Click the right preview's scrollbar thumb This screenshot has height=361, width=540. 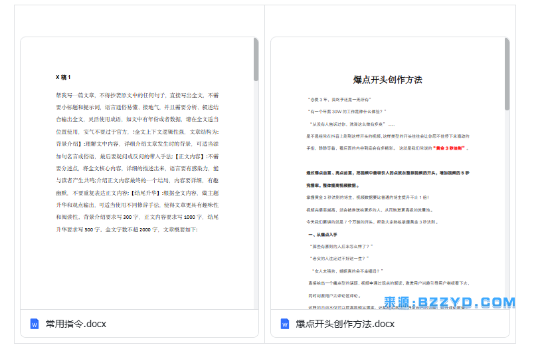tap(507, 74)
